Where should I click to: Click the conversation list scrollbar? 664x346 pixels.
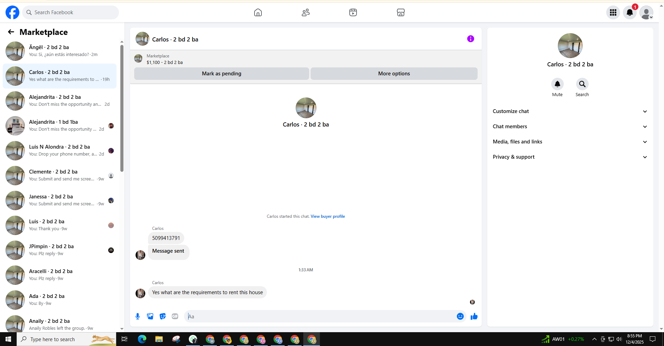tap(122, 108)
